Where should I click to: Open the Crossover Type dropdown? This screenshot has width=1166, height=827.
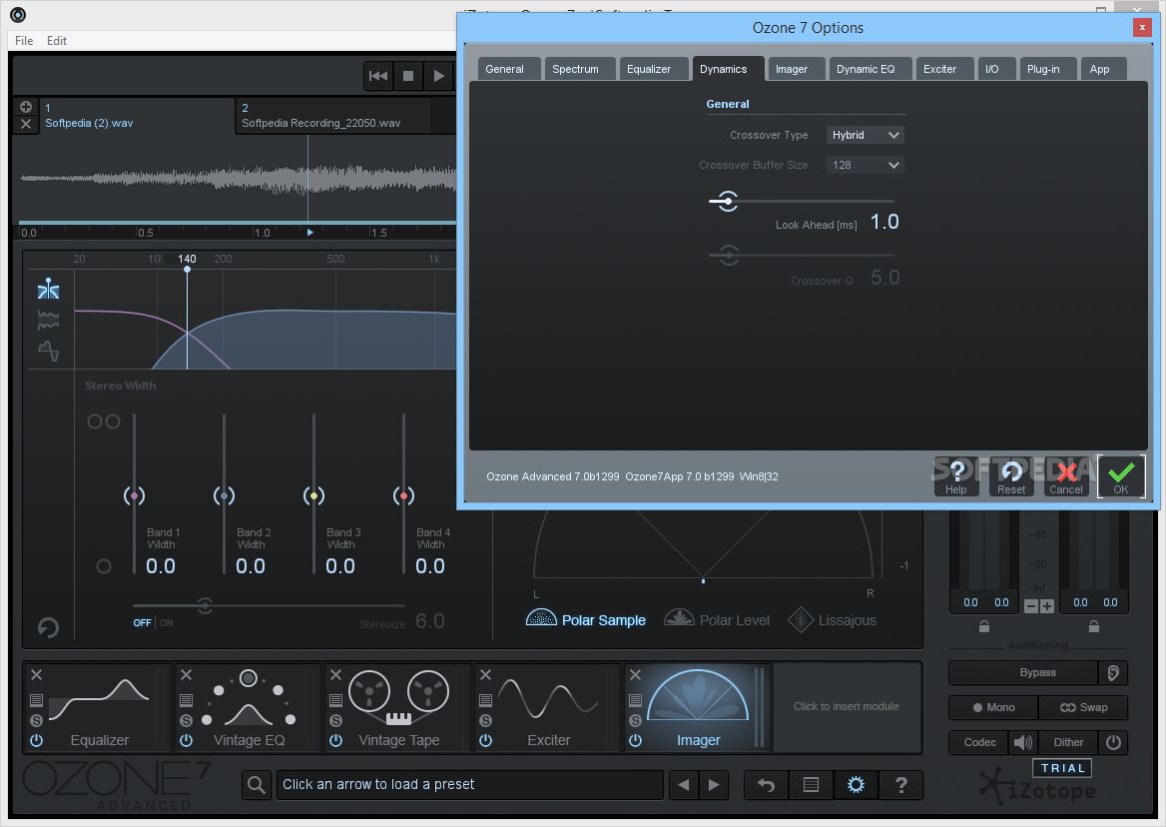coord(865,135)
